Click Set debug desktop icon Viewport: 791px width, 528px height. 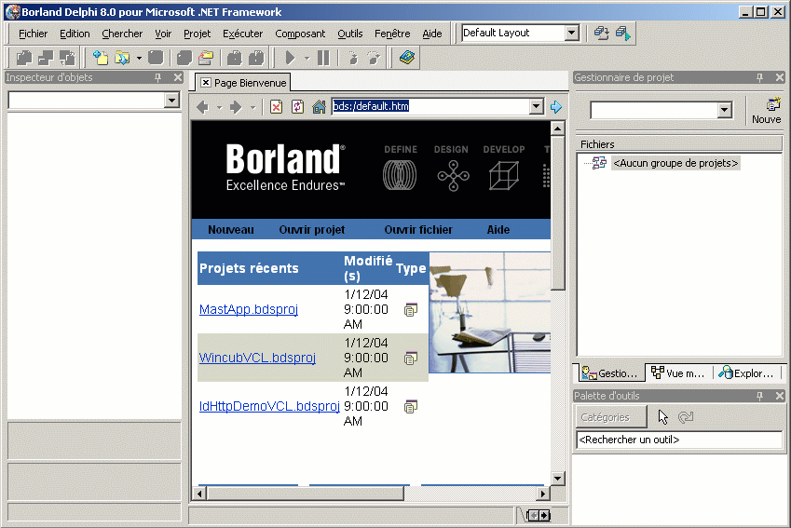[623, 34]
